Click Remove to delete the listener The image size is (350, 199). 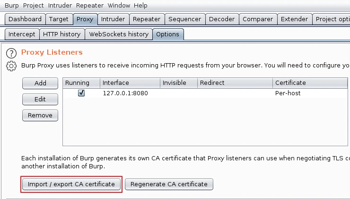(40, 116)
